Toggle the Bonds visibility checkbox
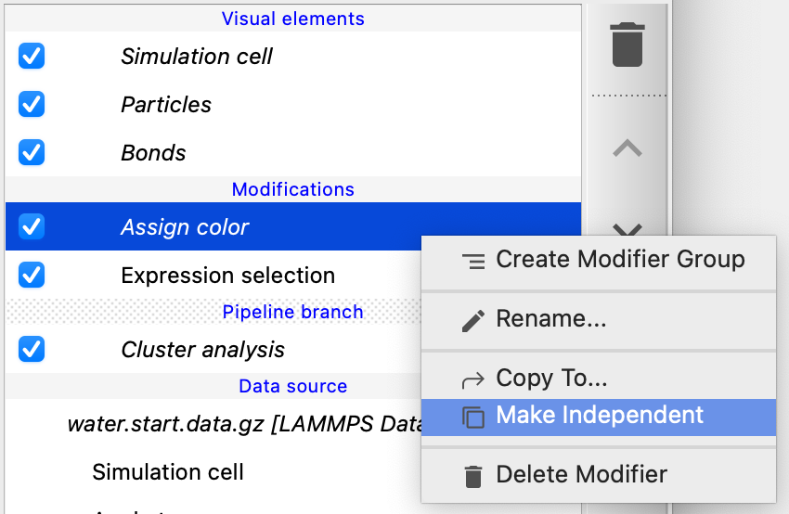Image resolution: width=789 pixels, height=514 pixels. [x=32, y=153]
